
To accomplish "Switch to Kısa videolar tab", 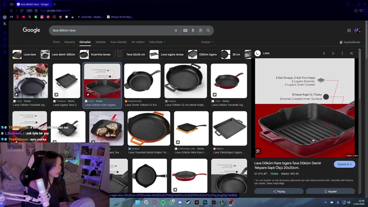I will 118,42.
